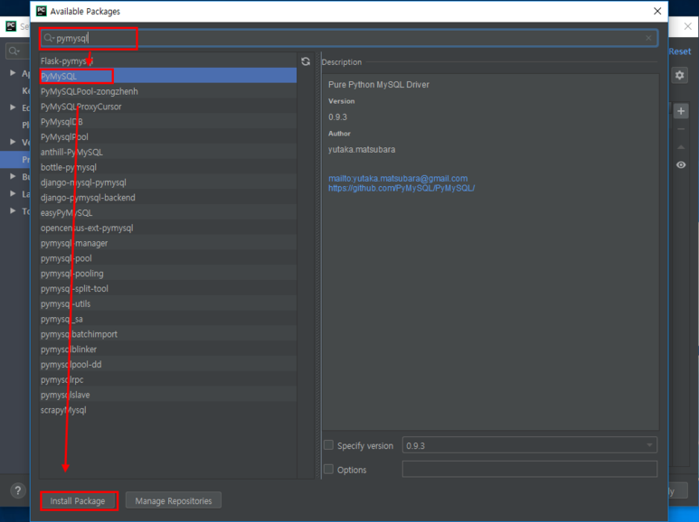
Task: Open the gear settings icon in Settings window
Action: coord(680,75)
